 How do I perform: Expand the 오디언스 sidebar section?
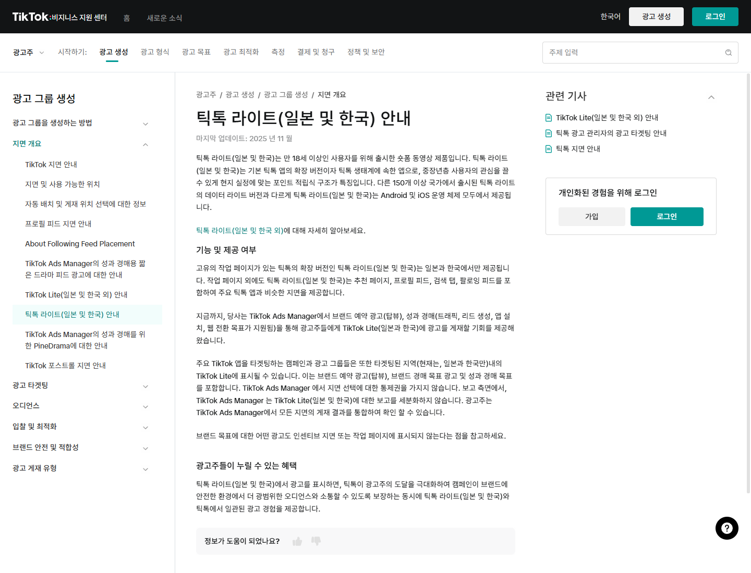(146, 406)
